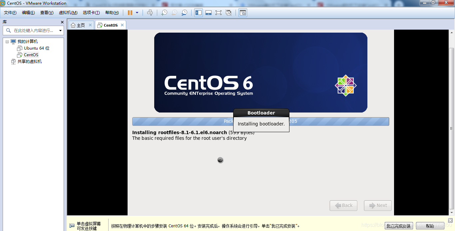
Task: Open the 文件(F) menu
Action: [10, 13]
